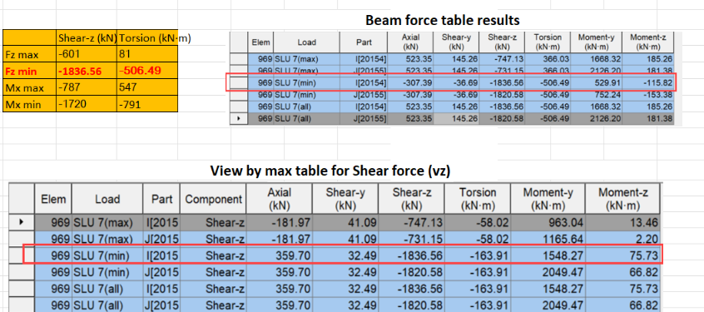Select the Torsion column header in upper table
Screen dimensions: 704x312
pyautogui.click(x=548, y=42)
